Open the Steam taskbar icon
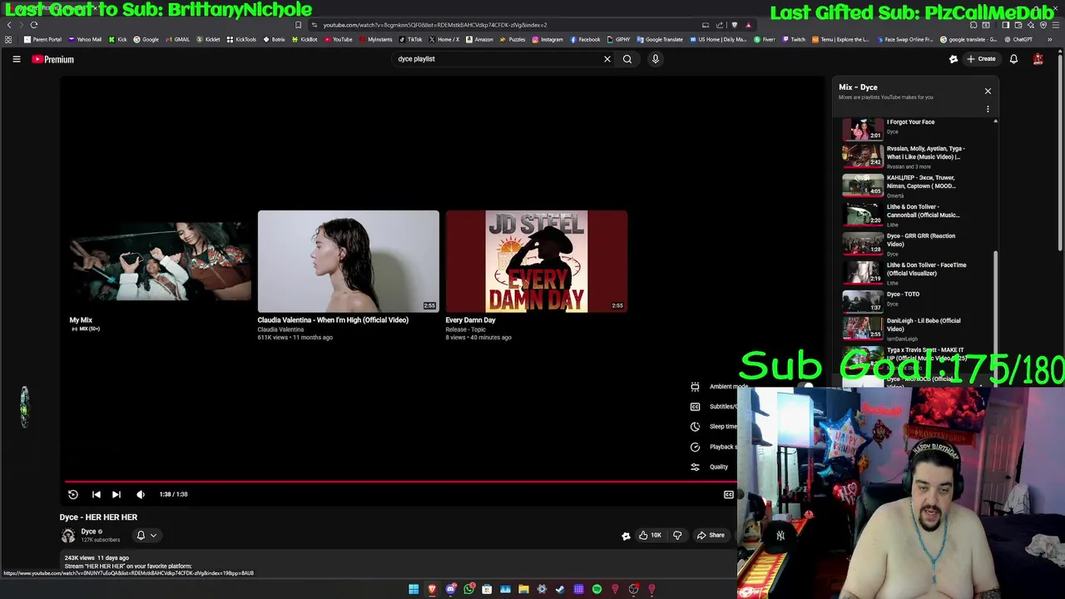The image size is (1065, 599). point(560,589)
